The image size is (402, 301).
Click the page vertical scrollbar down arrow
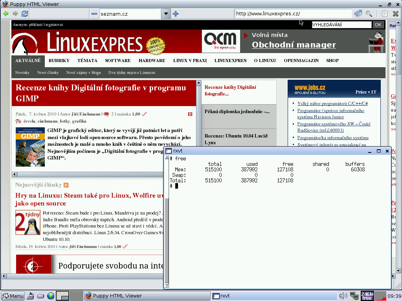(x=398, y=270)
